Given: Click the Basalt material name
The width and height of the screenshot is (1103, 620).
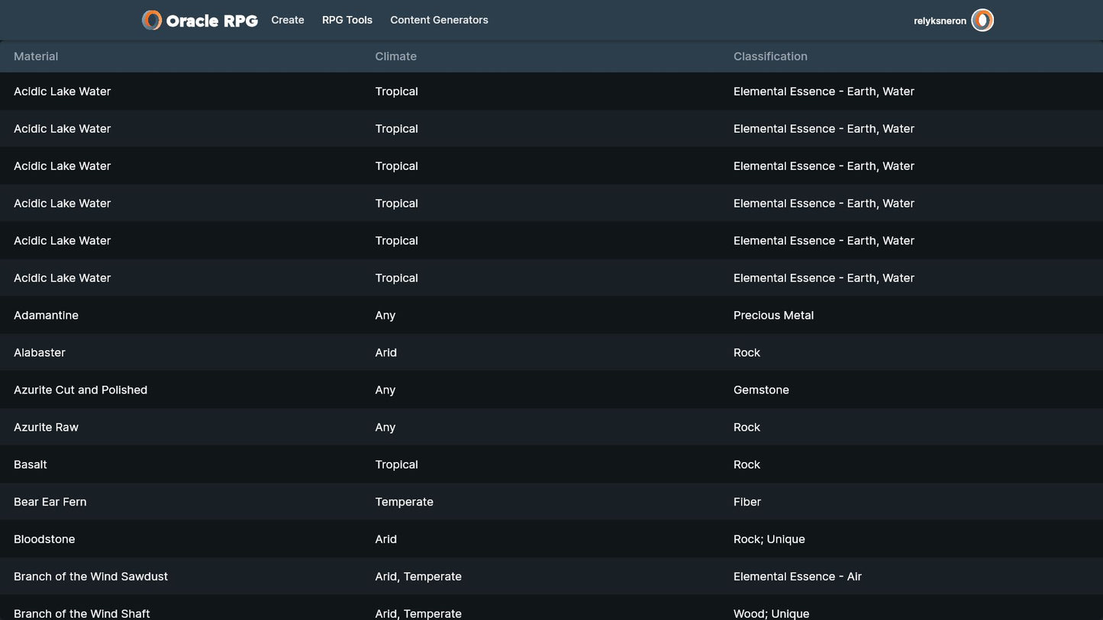Looking at the screenshot, I should [x=31, y=465].
